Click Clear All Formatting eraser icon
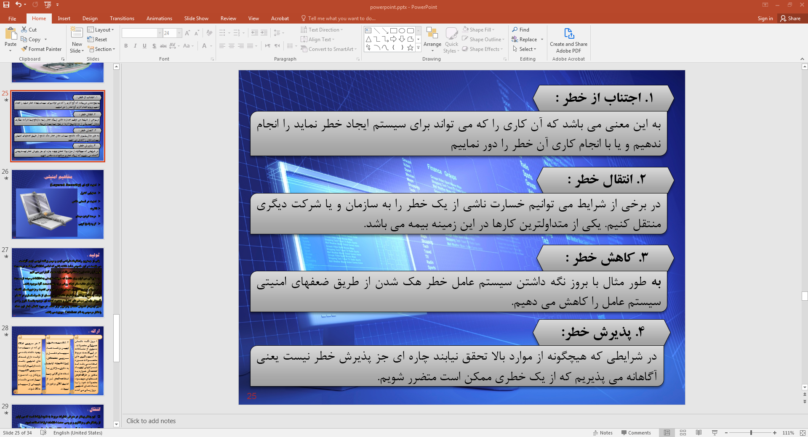Screen dimensions: 808x437 tap(209, 33)
